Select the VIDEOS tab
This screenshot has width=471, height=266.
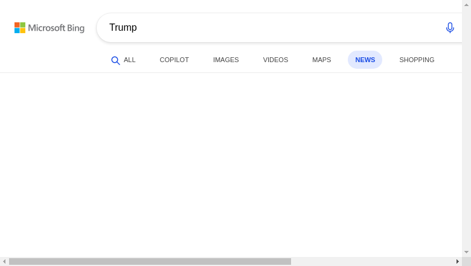coord(275,60)
